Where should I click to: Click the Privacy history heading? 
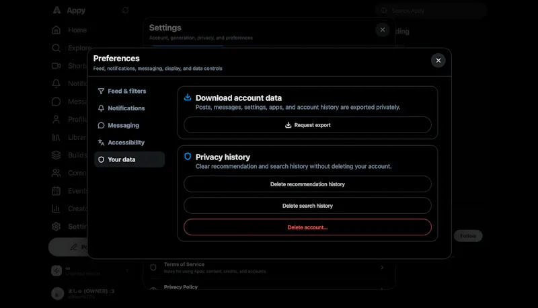coord(223,157)
